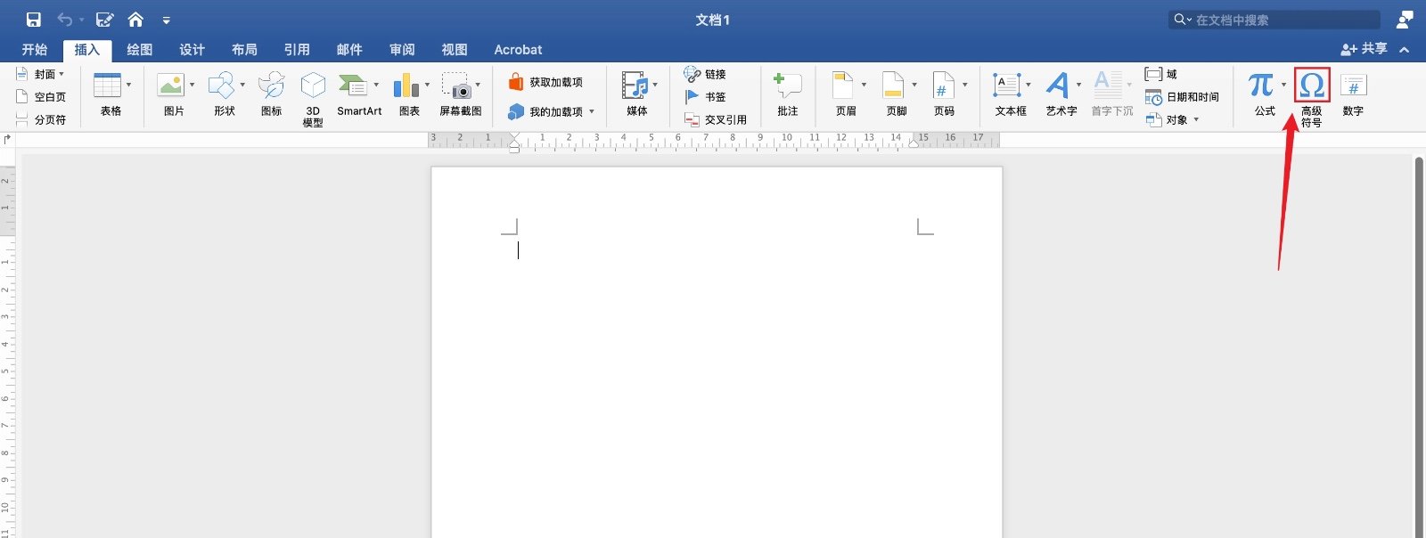
Task: Insert a 书签 bookmark
Action: (x=705, y=96)
